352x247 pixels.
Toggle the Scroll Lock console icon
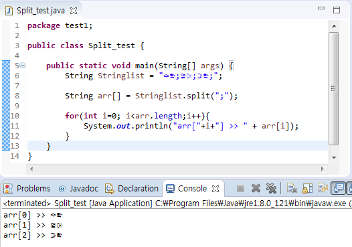click(x=307, y=188)
